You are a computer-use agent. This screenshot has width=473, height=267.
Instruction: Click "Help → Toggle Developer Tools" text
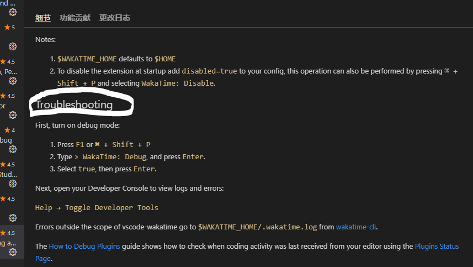(97, 207)
